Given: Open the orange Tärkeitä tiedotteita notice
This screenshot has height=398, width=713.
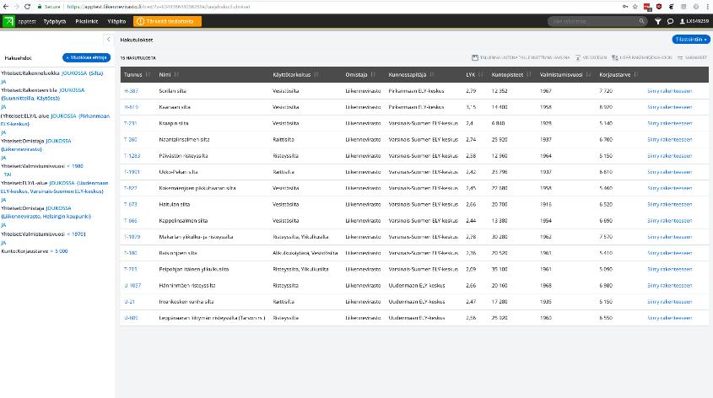Looking at the screenshot, I should 167,21.
